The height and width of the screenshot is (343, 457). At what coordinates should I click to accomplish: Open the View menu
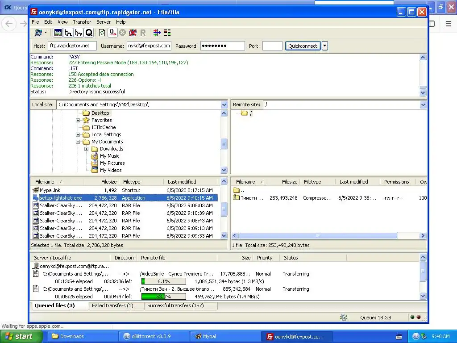62,22
